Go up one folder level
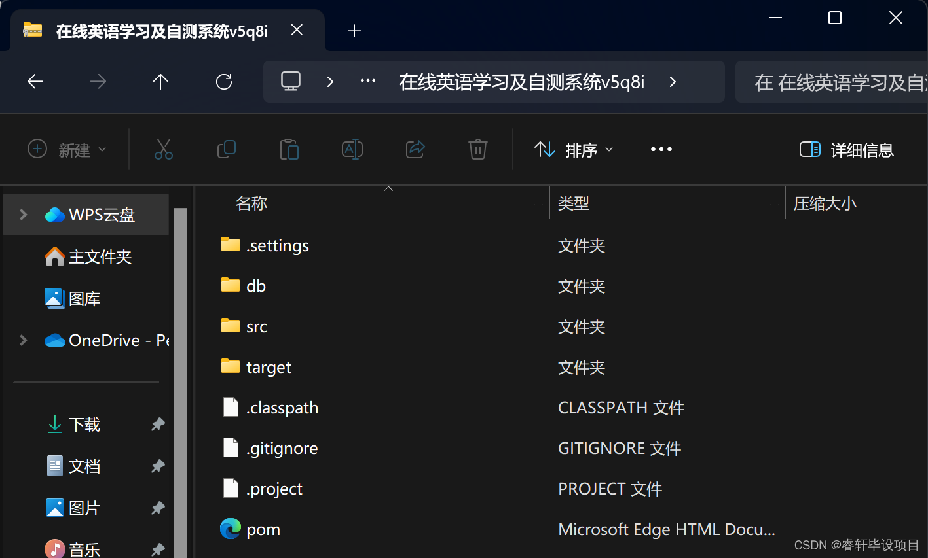 tap(160, 82)
